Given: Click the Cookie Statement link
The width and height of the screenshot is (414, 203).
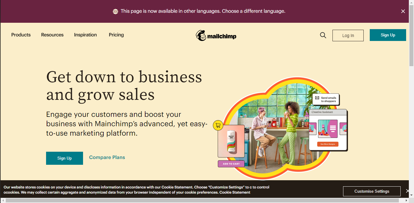Looking at the screenshot, I should (x=235, y=192).
